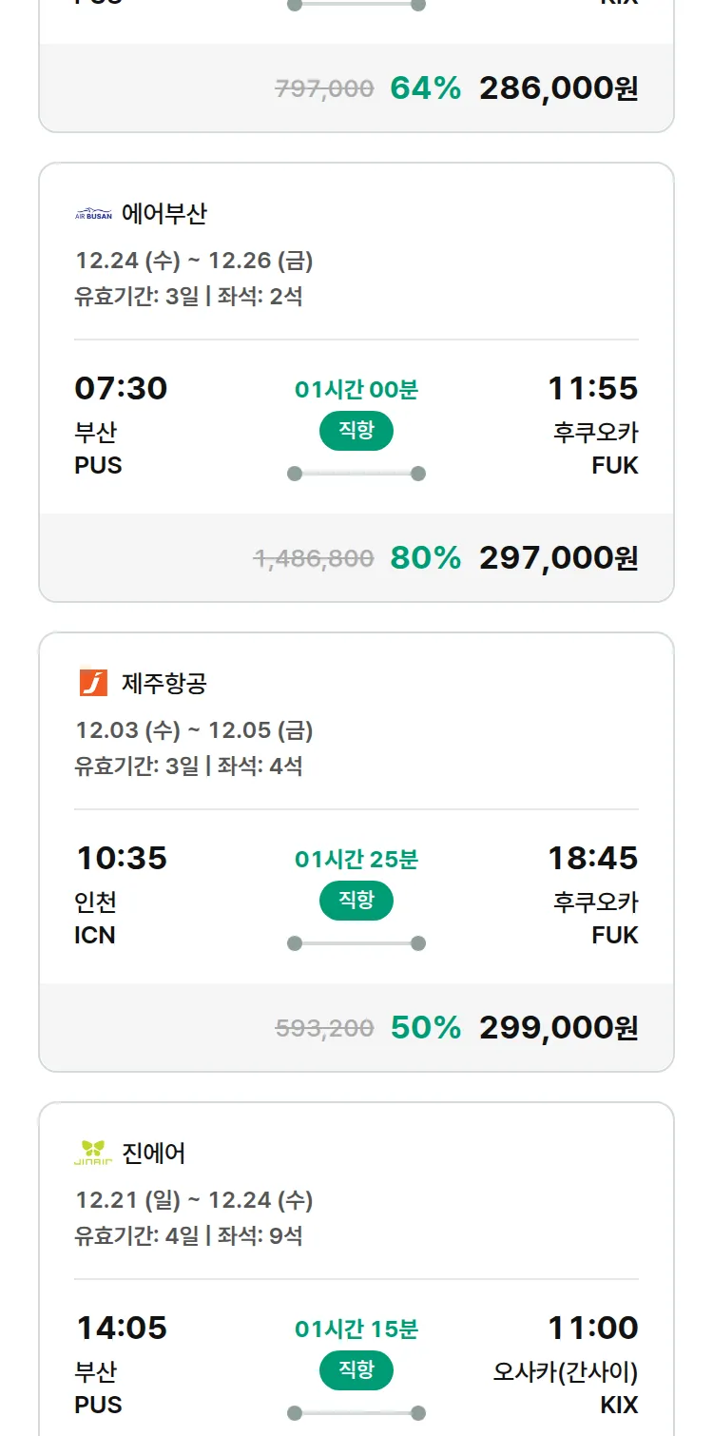The height and width of the screenshot is (1436, 713).
Task: Select the 299,000원 Jeju Air price
Action: click(558, 1027)
